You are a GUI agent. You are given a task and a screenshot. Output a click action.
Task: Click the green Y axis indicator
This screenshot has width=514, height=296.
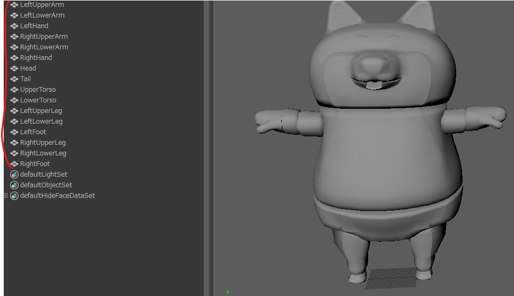(x=228, y=292)
